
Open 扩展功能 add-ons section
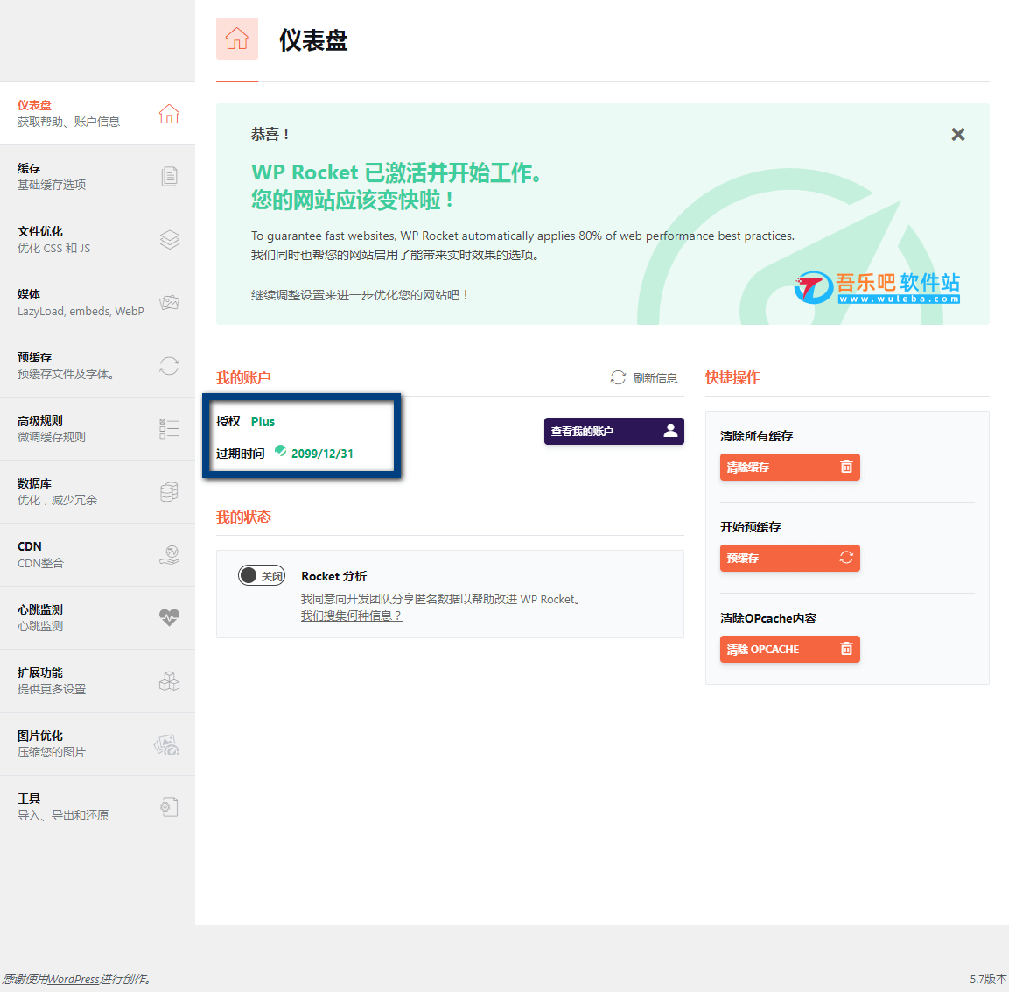pos(98,681)
